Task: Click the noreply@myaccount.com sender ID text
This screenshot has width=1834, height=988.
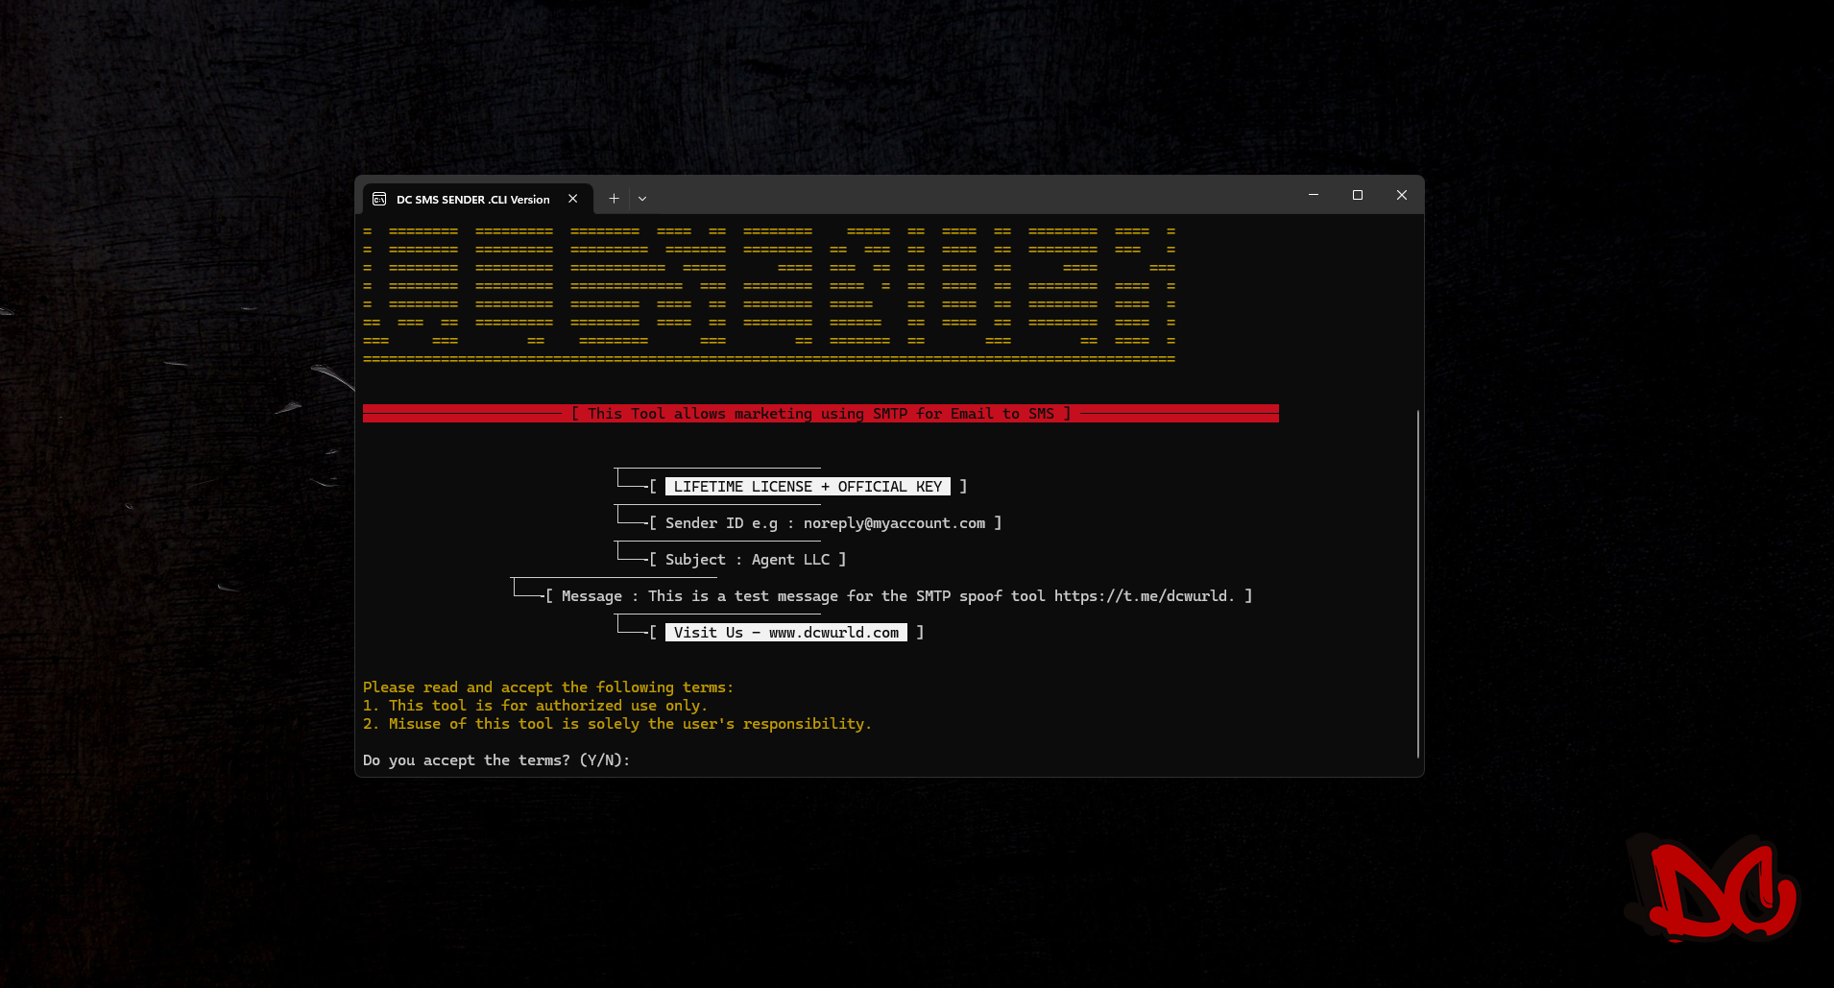Action: 894,523
